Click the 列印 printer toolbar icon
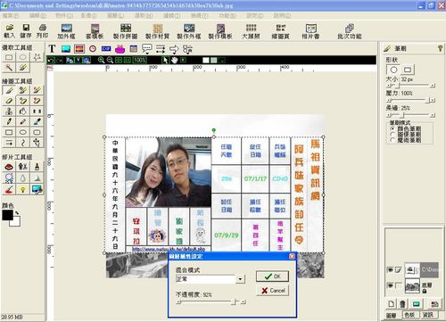Image resolution: width=446 pixels, height=322 pixels. tap(42, 31)
